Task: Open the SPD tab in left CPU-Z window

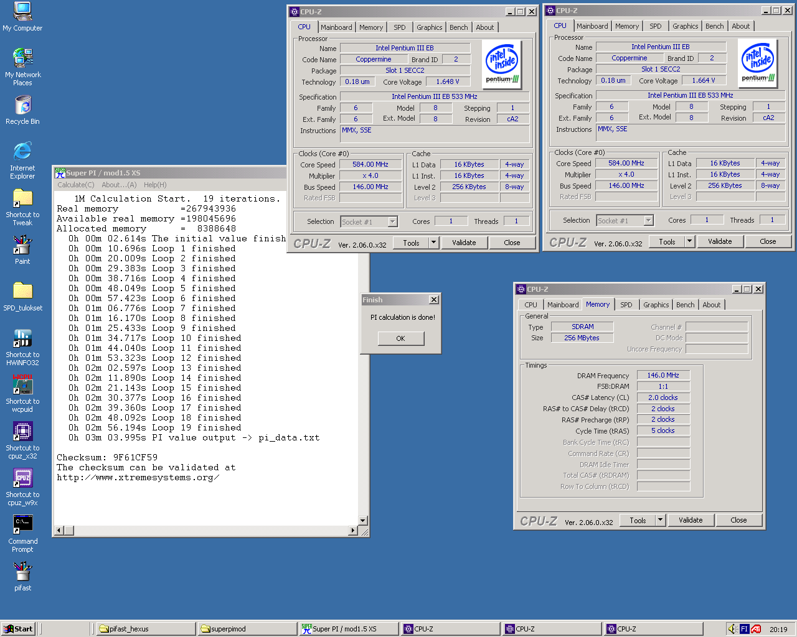Action: (400, 27)
